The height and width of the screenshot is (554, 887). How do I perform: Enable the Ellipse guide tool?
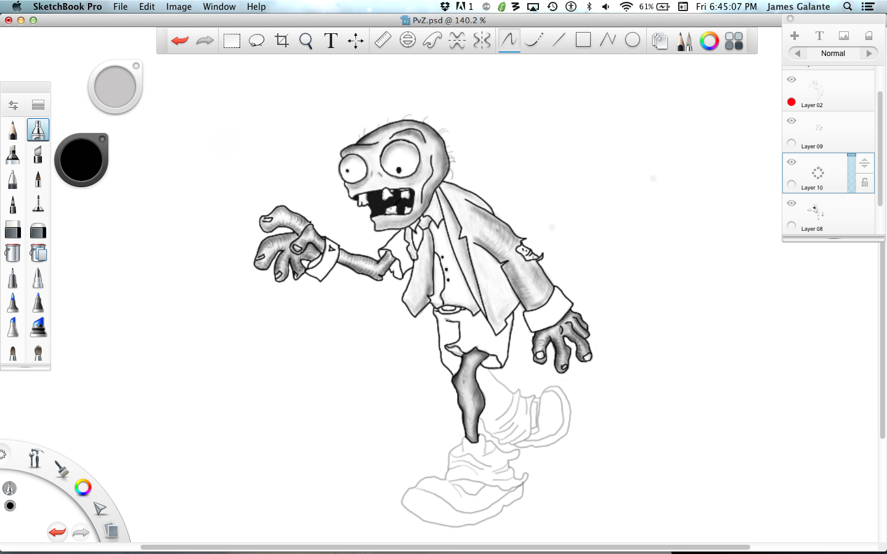point(407,41)
